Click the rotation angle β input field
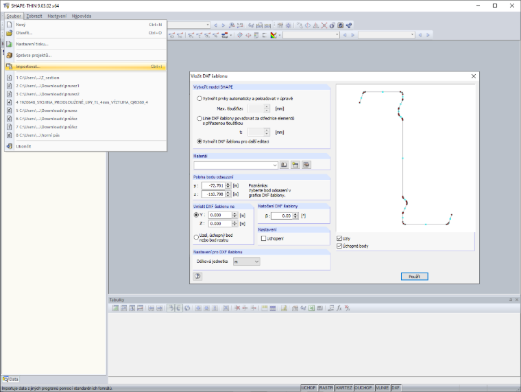Viewport: 521px width, 392px height. click(x=282, y=216)
